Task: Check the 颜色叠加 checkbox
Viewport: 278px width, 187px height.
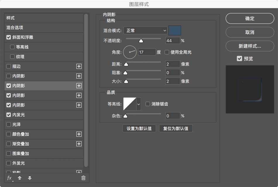Action: point(8,134)
